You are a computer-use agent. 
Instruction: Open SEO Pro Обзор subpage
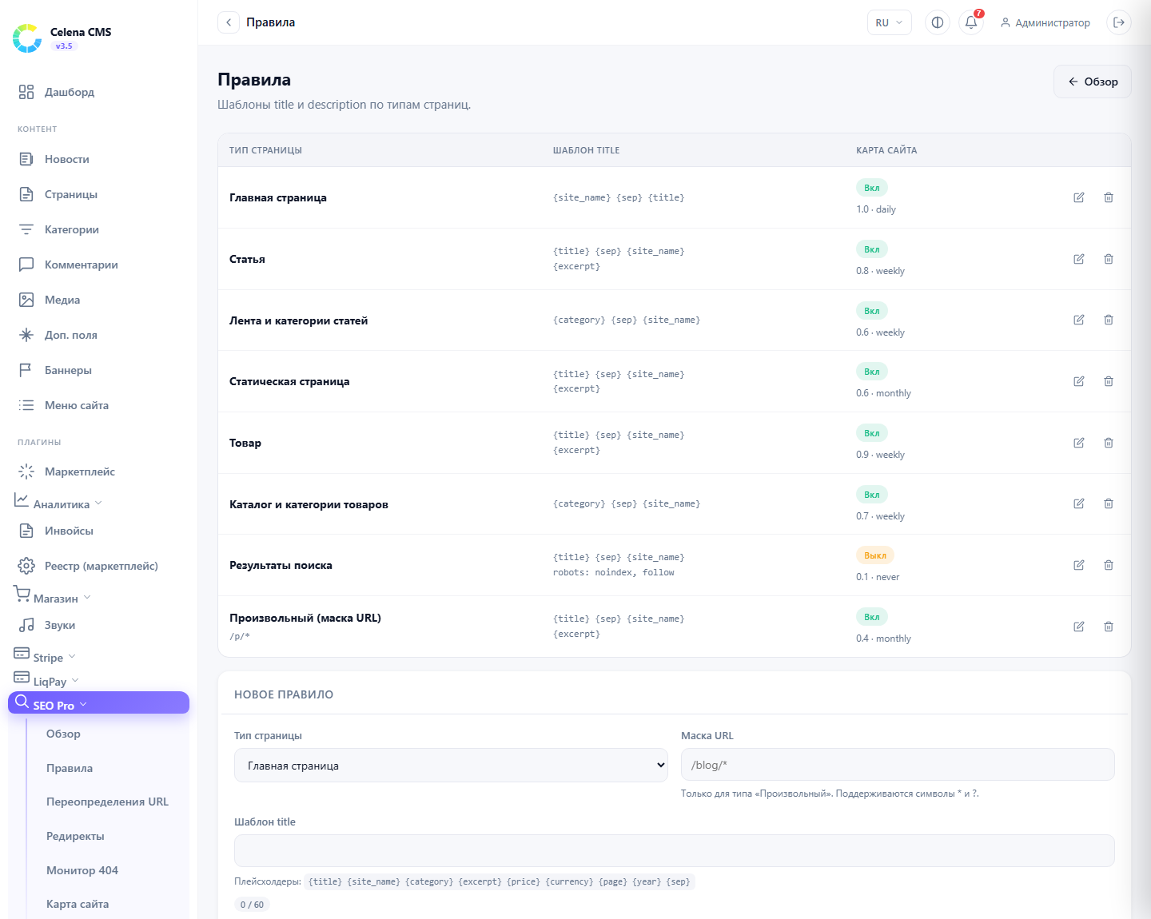coord(63,734)
